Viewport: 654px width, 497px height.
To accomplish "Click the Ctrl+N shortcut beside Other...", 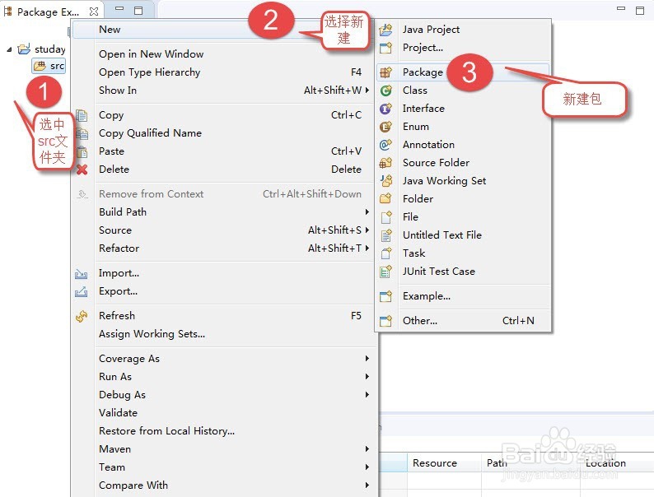I will [518, 321].
